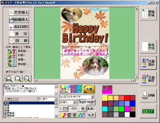Choose the 金属 metallic color mode
This screenshot has width=160, height=123.
point(89,89)
